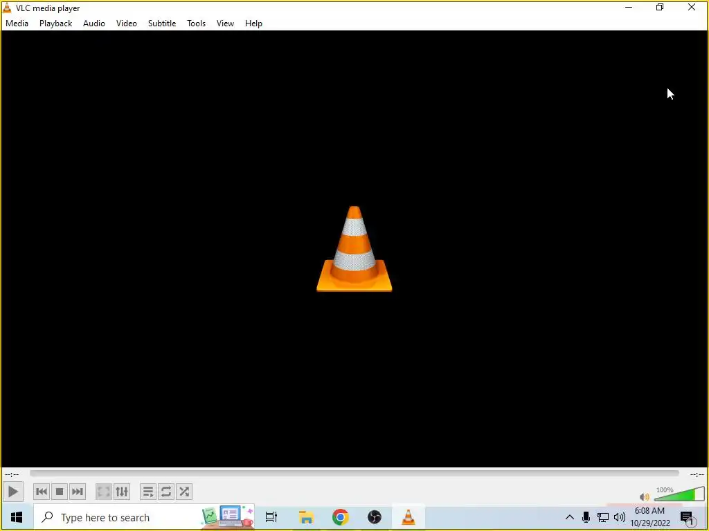Skip to previous media track
This screenshot has height=531, width=709.
pyautogui.click(x=41, y=492)
